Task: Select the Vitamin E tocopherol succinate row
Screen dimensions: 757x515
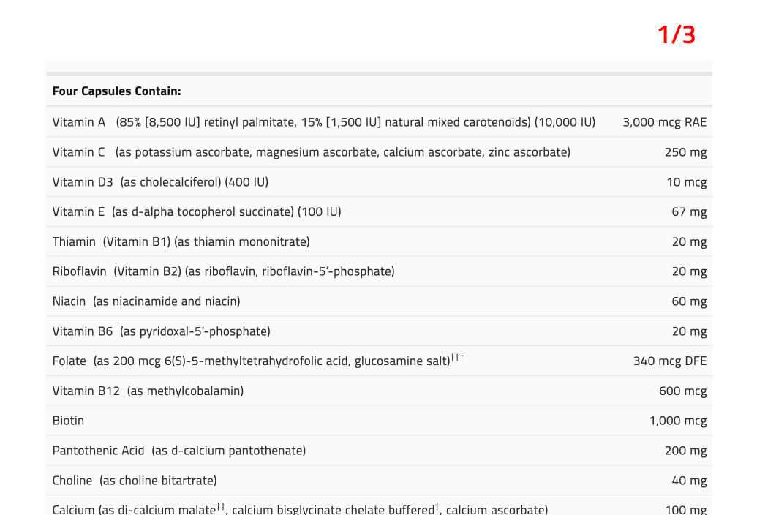Action: tap(379, 212)
